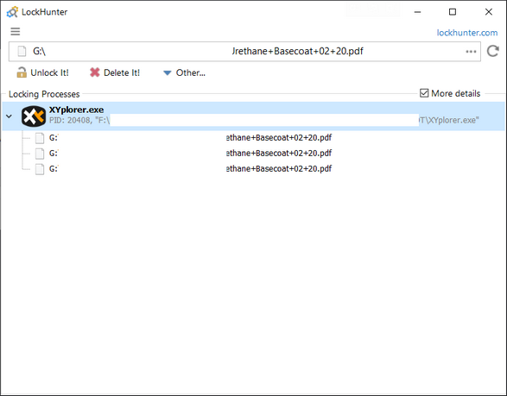Click the file icon in path field
The width and height of the screenshot is (507, 396).
point(22,51)
